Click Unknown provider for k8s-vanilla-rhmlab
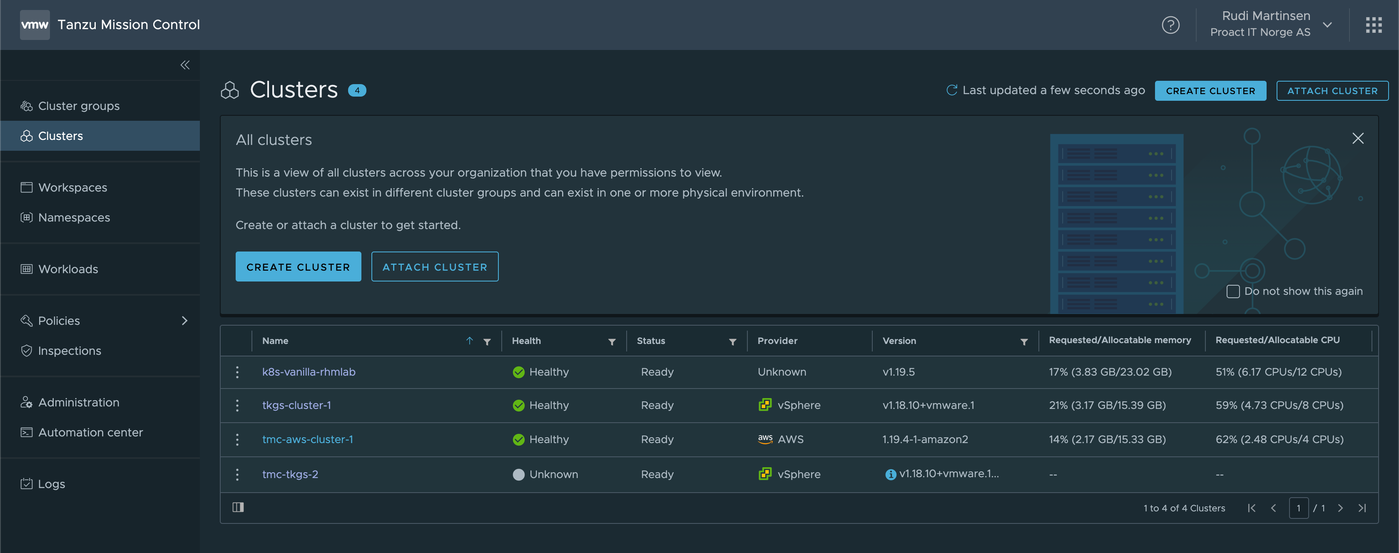 (782, 372)
